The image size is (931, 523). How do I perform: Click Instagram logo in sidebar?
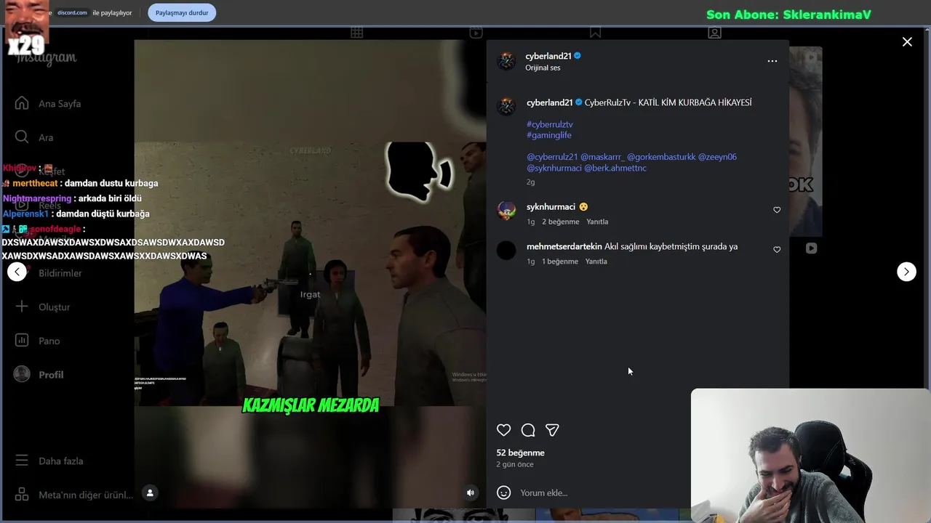pos(47,58)
